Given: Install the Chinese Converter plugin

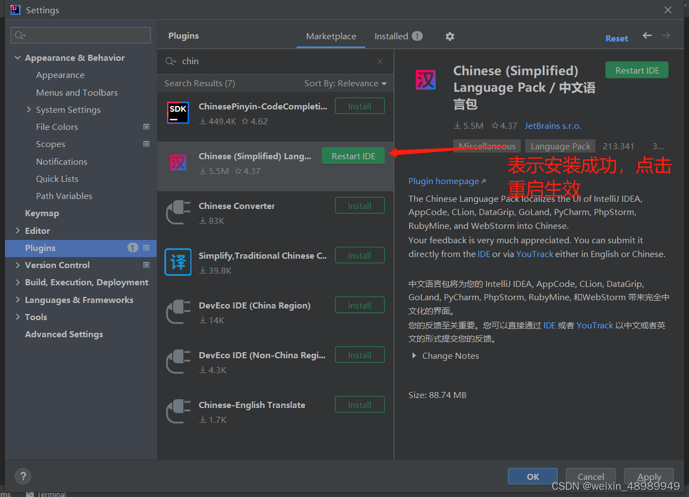Looking at the screenshot, I should tap(360, 206).
